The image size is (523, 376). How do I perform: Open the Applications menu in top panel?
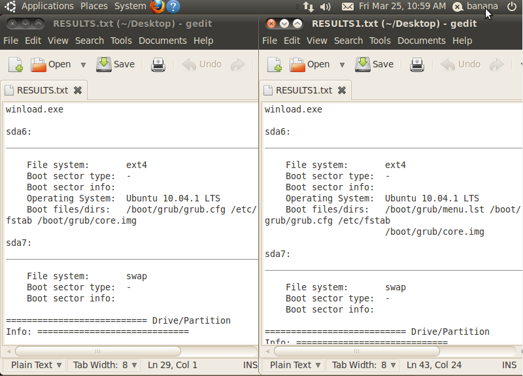(x=47, y=6)
